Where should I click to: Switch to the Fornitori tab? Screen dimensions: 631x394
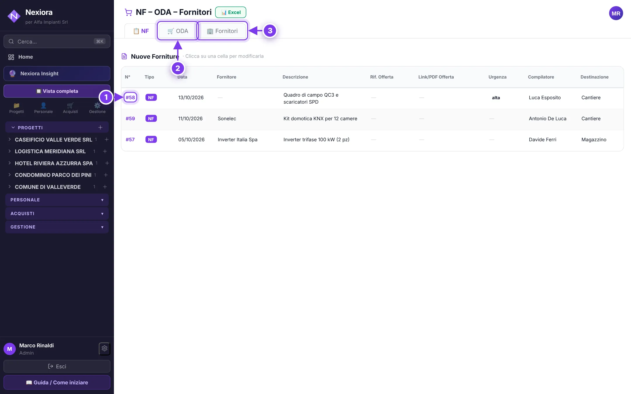coord(222,31)
